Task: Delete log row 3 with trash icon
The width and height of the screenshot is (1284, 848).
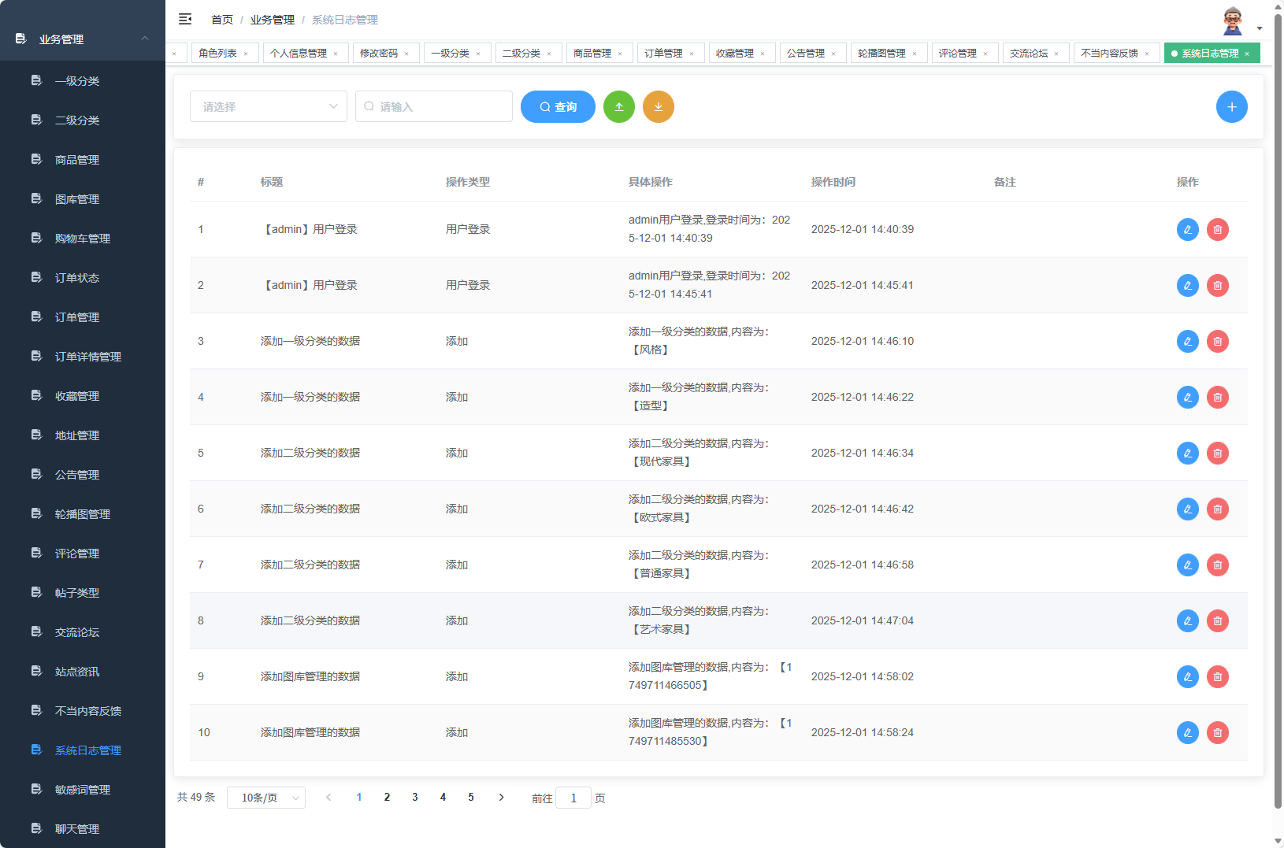Action: [1217, 342]
